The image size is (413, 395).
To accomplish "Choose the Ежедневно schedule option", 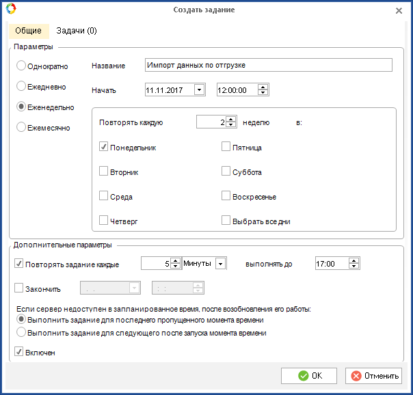I will pyautogui.click(x=22, y=86).
